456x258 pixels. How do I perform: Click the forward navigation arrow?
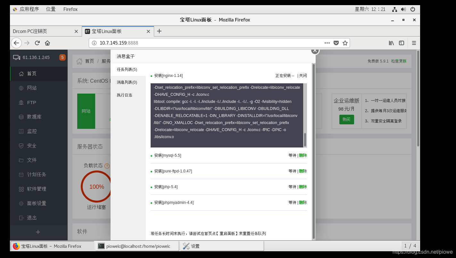point(27,43)
